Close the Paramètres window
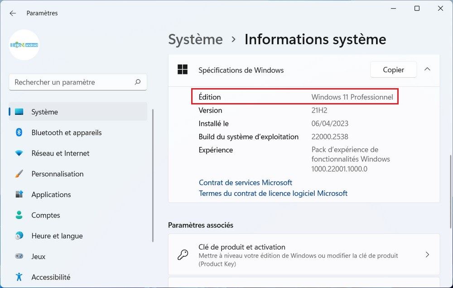 pos(440,8)
